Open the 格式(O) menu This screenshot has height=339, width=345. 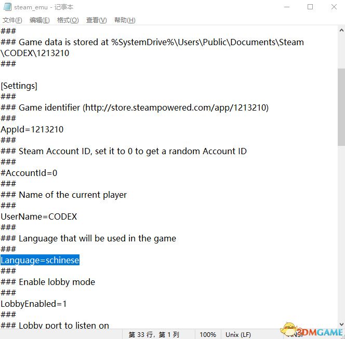(68, 20)
